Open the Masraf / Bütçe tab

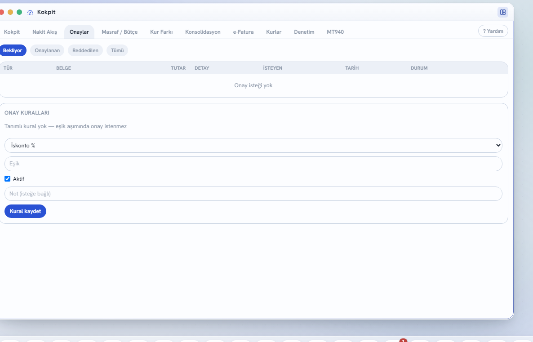(120, 32)
